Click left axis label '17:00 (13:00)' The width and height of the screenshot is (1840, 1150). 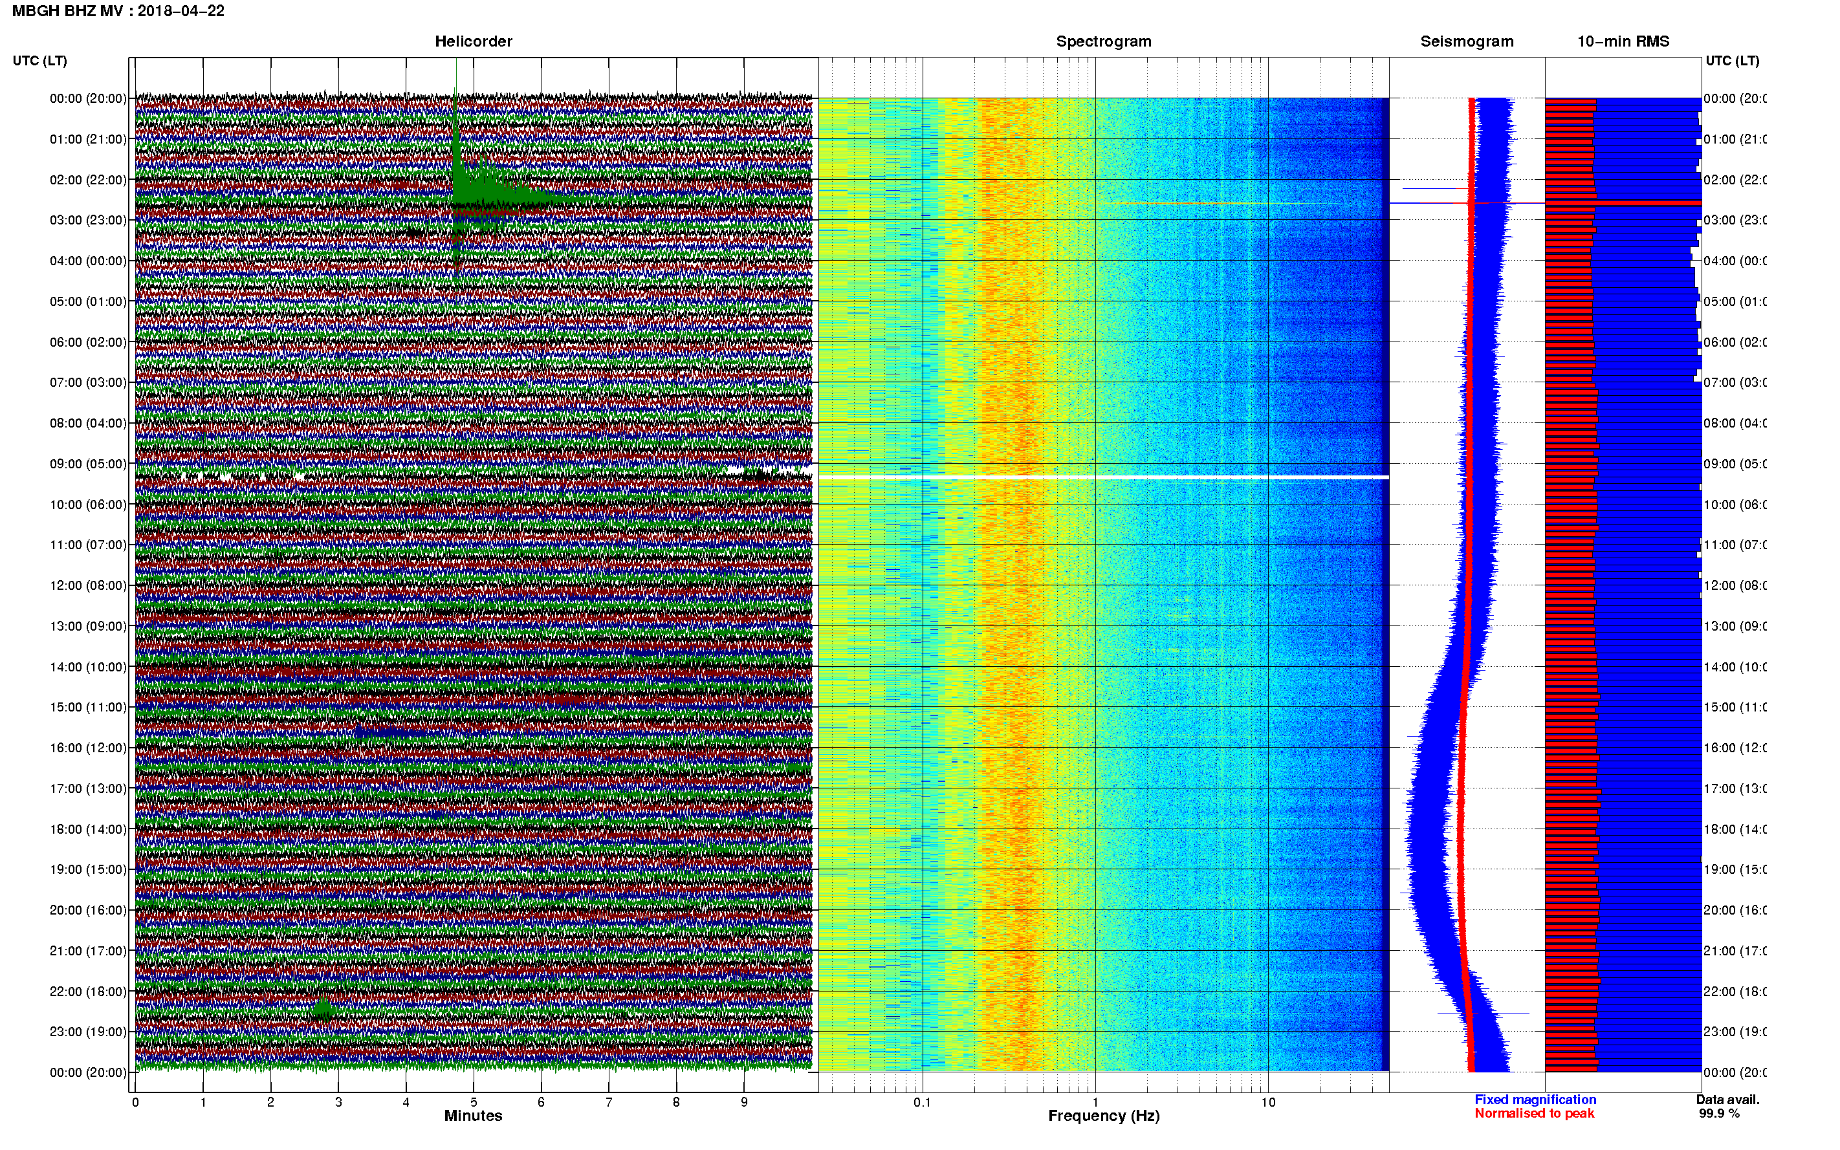(x=88, y=788)
